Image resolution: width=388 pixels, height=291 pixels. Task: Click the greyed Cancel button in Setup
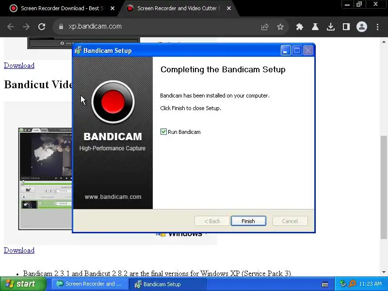pyautogui.click(x=290, y=221)
